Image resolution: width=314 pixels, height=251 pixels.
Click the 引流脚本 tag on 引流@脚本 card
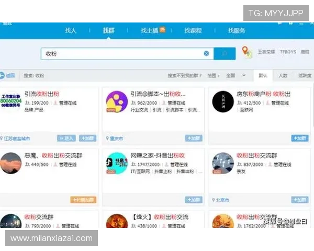point(175,110)
